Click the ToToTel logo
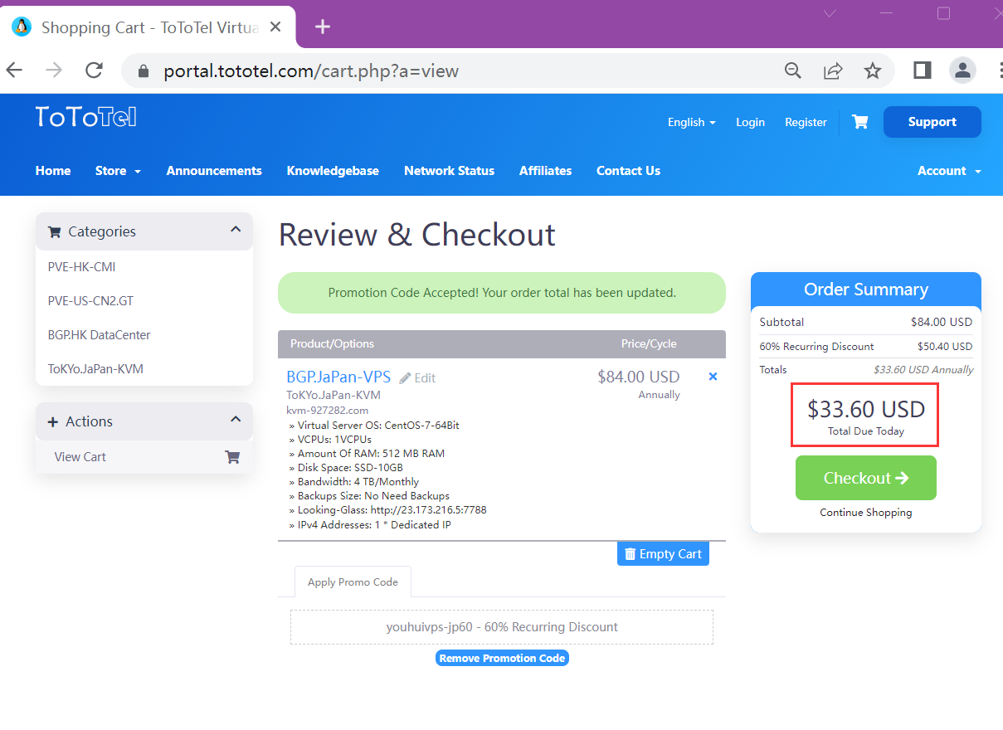This screenshot has width=1003, height=730. [x=85, y=117]
